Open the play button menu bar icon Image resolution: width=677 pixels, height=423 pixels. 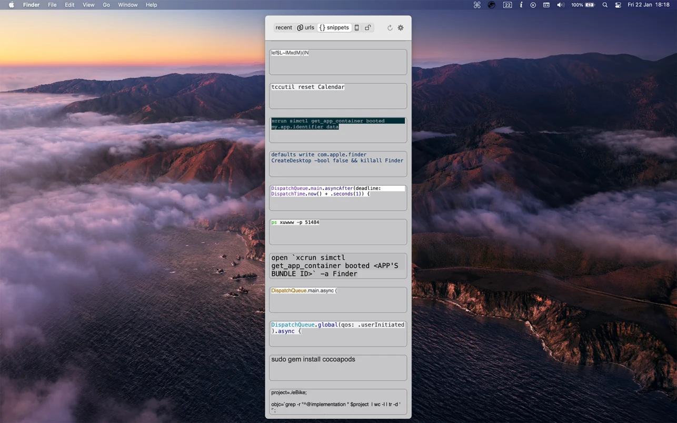pos(532,5)
